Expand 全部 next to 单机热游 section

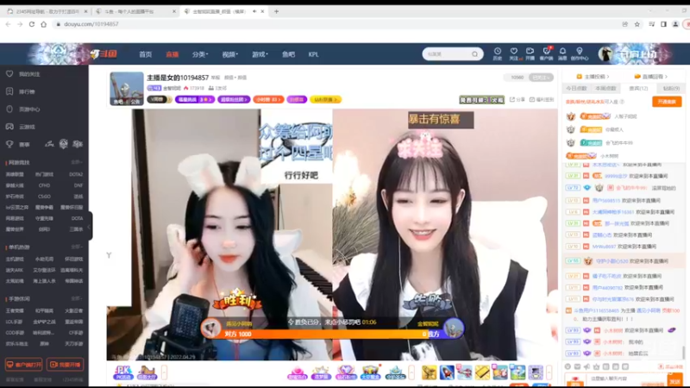pos(77,247)
